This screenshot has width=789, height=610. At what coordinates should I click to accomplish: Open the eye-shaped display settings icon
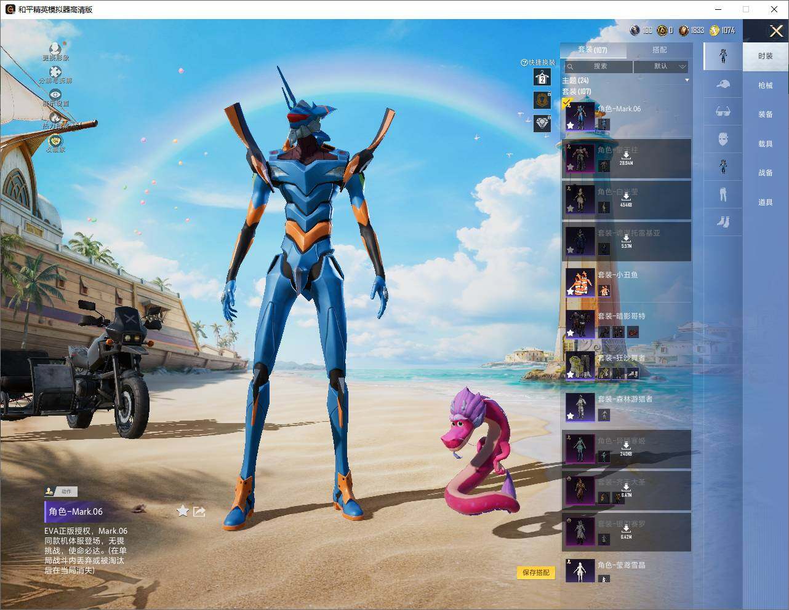pyautogui.click(x=55, y=95)
